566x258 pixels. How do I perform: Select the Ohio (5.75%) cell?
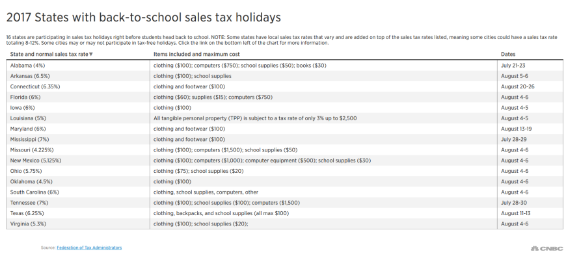tap(78, 171)
